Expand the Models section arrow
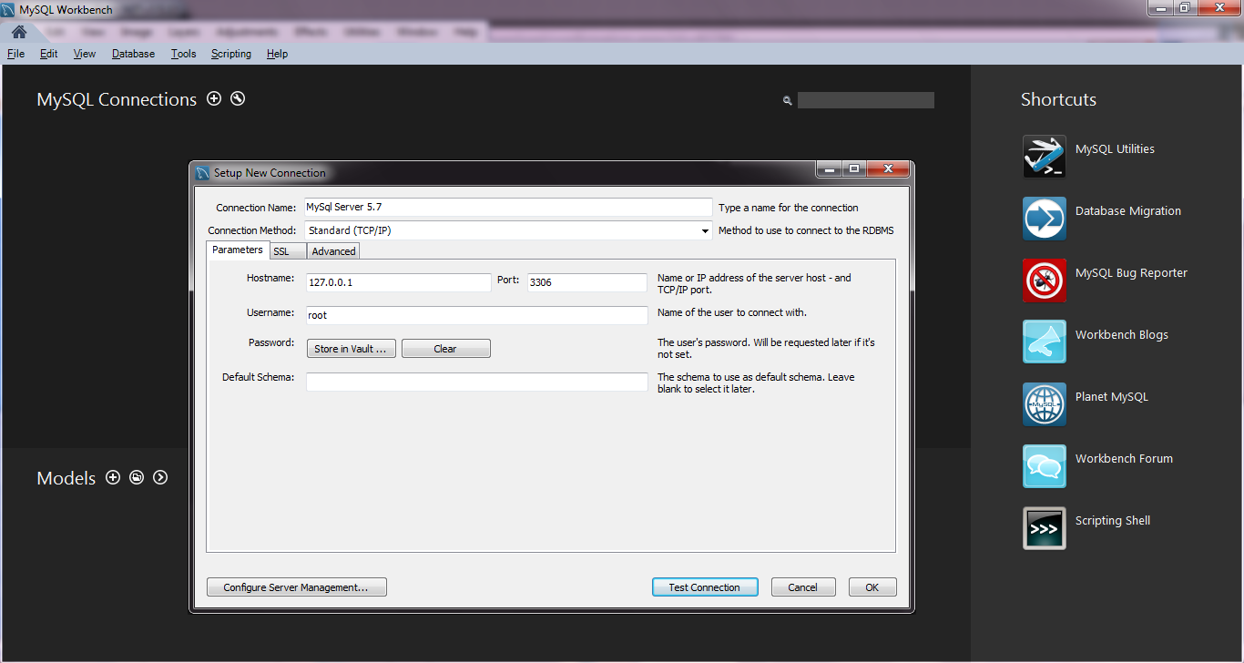Viewport: 1244px width, 663px height. click(159, 477)
